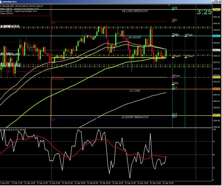The image size is (222, 186).
Task: Click the '16 Sep 18:45' time axis label
Action: point(168,183)
